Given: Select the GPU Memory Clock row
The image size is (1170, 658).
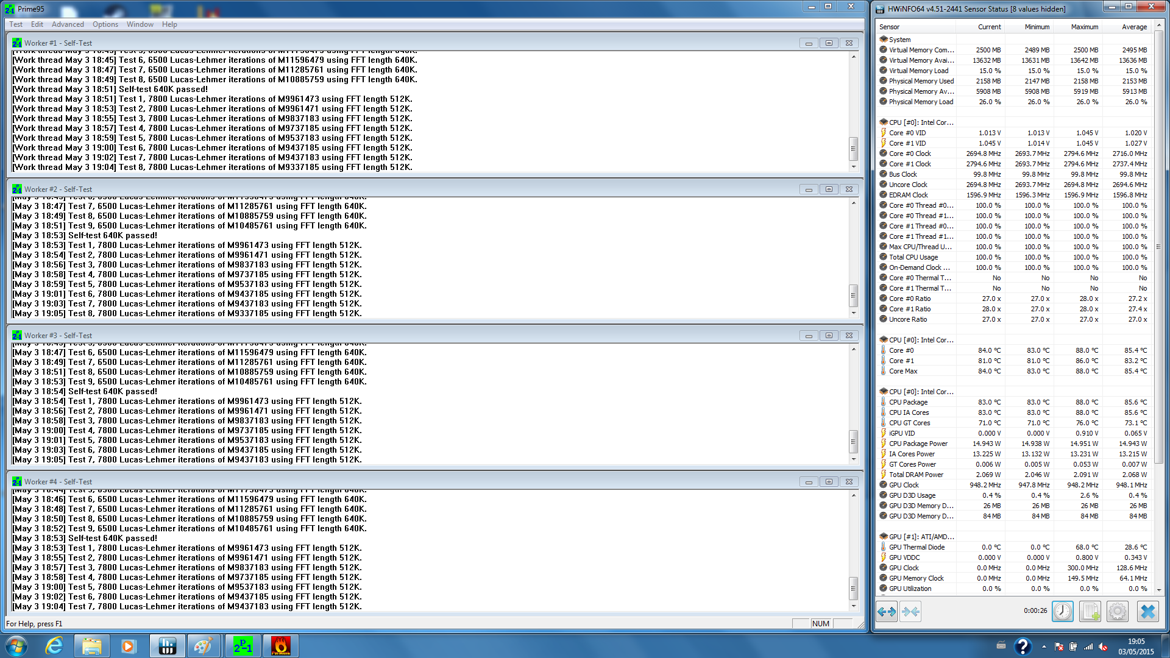Looking at the screenshot, I should [1014, 578].
